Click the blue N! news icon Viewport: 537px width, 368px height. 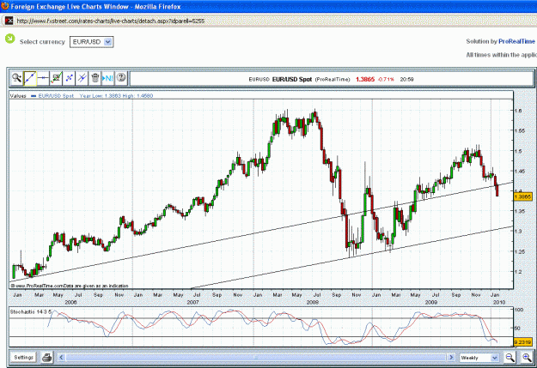[x=108, y=78]
